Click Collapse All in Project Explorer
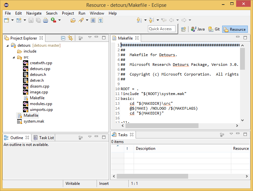The image size is (253, 191). pyautogui.click(x=63, y=38)
